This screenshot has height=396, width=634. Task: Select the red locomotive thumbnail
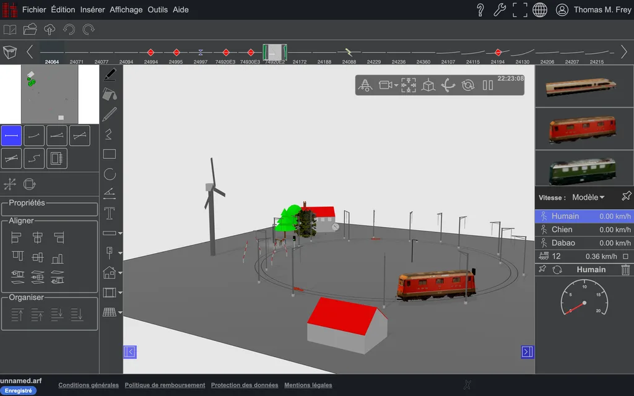tap(584, 129)
